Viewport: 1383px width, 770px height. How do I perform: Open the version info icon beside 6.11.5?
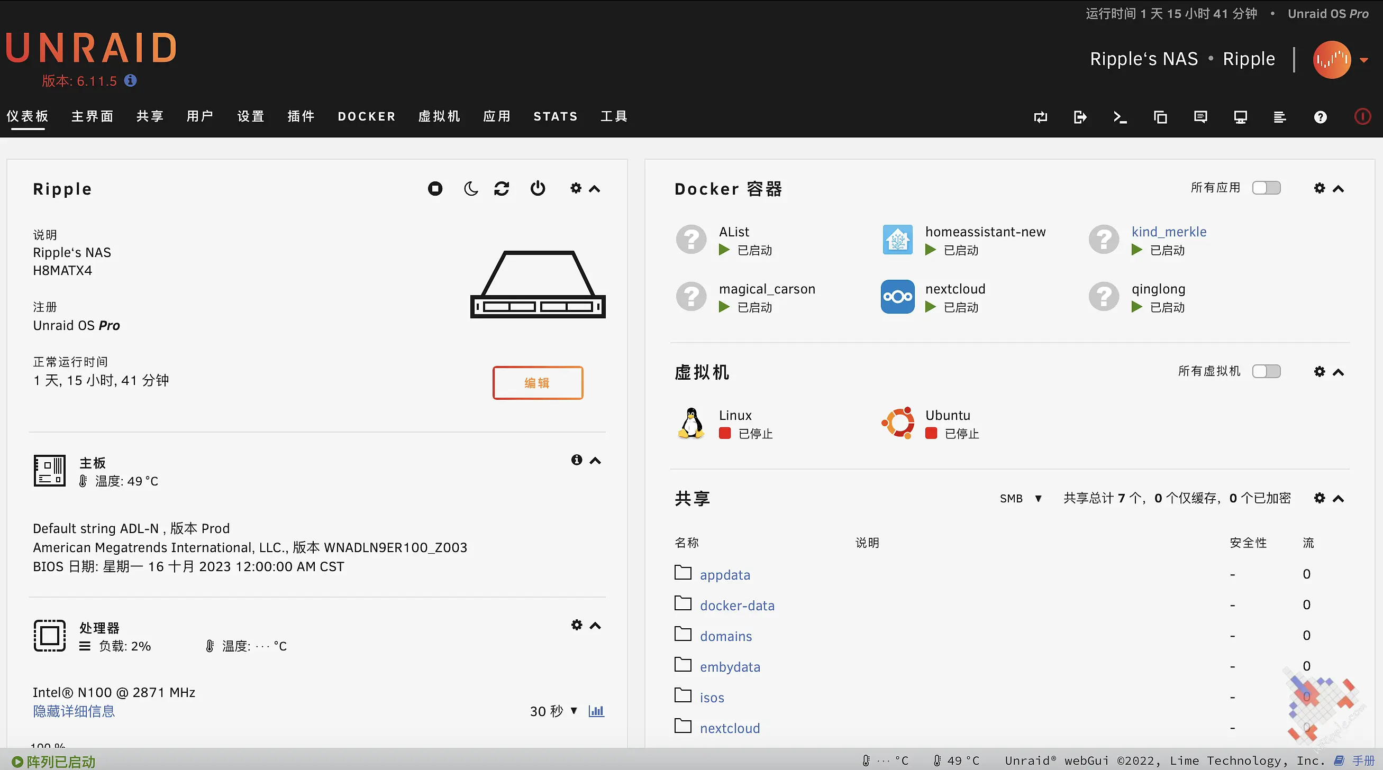coord(131,80)
